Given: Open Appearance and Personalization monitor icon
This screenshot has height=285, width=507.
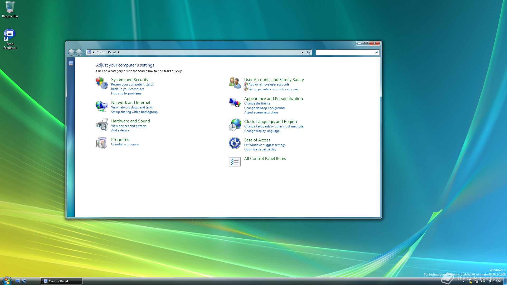Looking at the screenshot, I should (235, 102).
